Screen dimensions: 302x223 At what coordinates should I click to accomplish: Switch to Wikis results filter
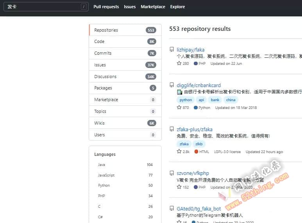[125, 123]
